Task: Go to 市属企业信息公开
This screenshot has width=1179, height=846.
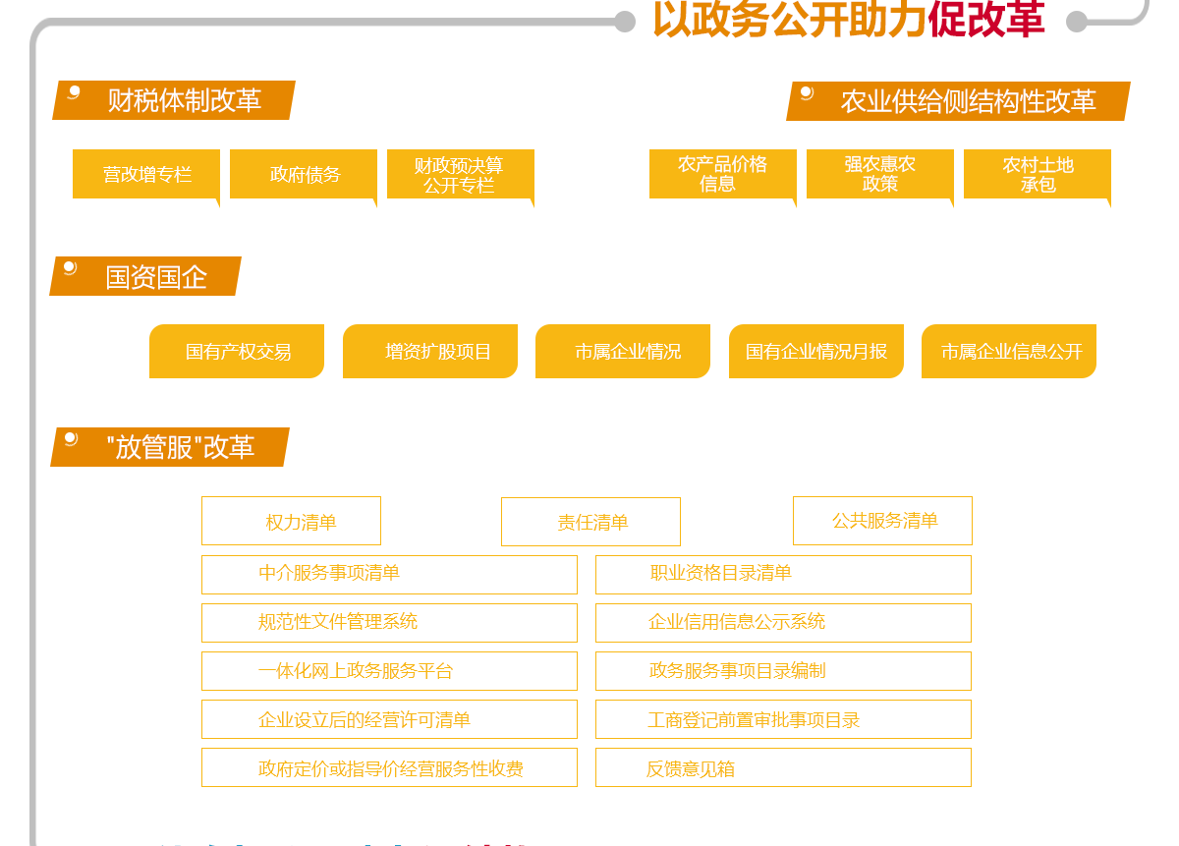Action: [1009, 352]
